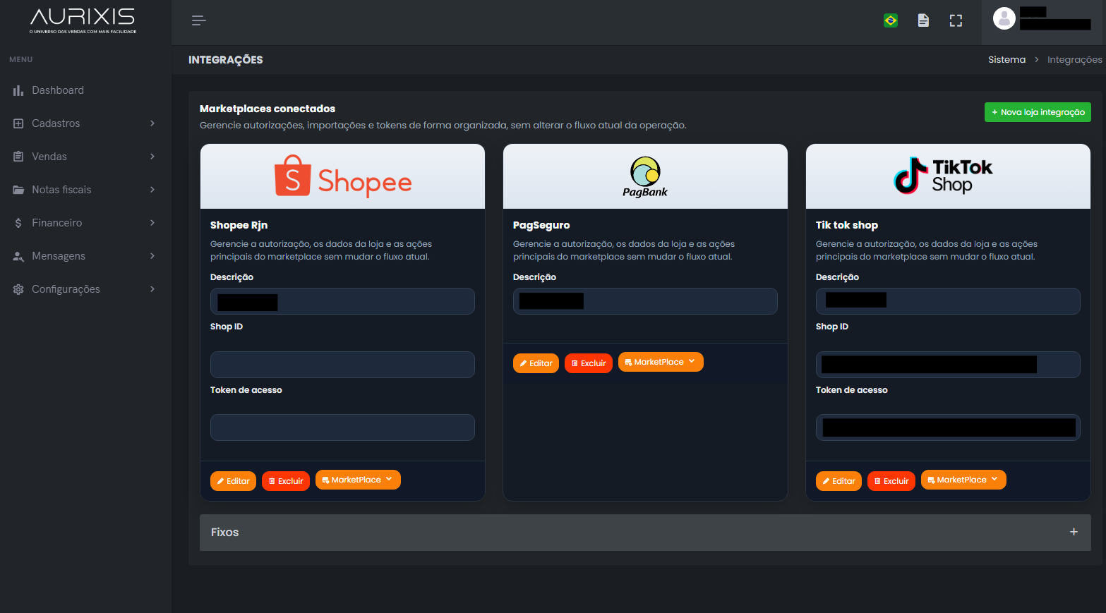
Task: Click the Tik tok shop card title
Action: pyautogui.click(x=847, y=225)
